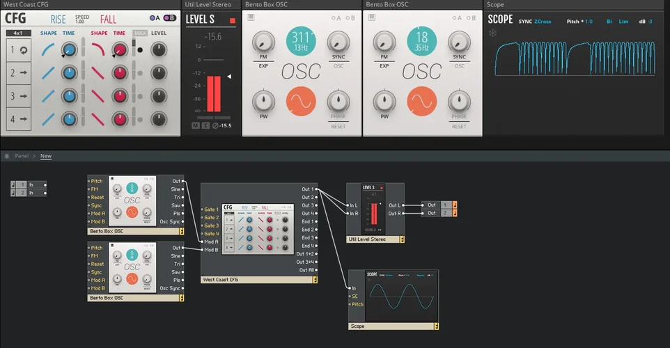This screenshot has height=348, width=670.
Task: Toggle modulation A on the CFG panel
Action: pyautogui.click(x=155, y=18)
